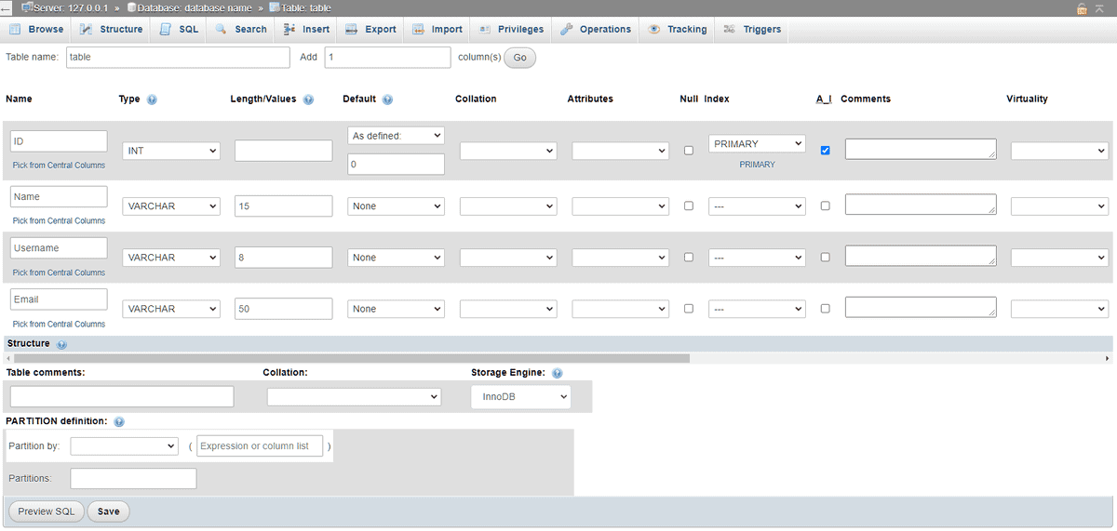Open the Operations tab
This screenshot has width=1117, height=531.
[596, 29]
